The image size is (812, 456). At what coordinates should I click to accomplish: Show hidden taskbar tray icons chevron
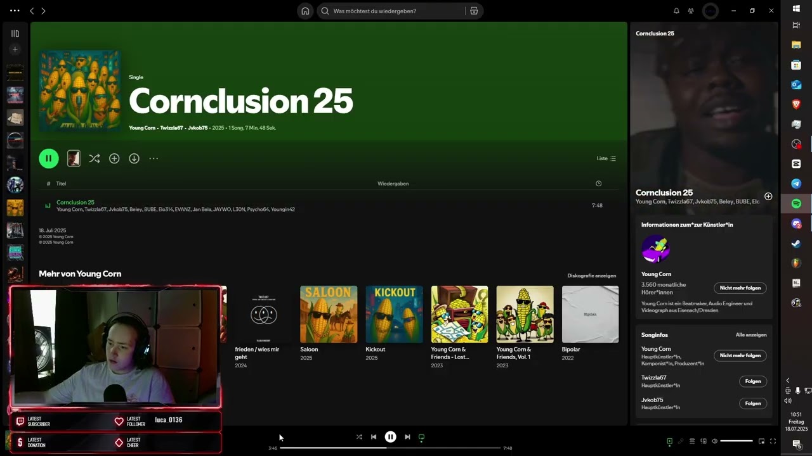[x=788, y=381]
